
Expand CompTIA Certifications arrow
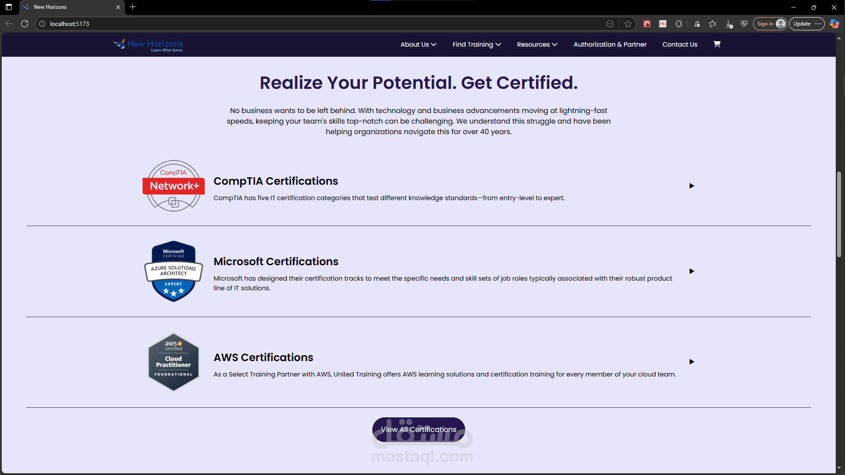pos(691,186)
